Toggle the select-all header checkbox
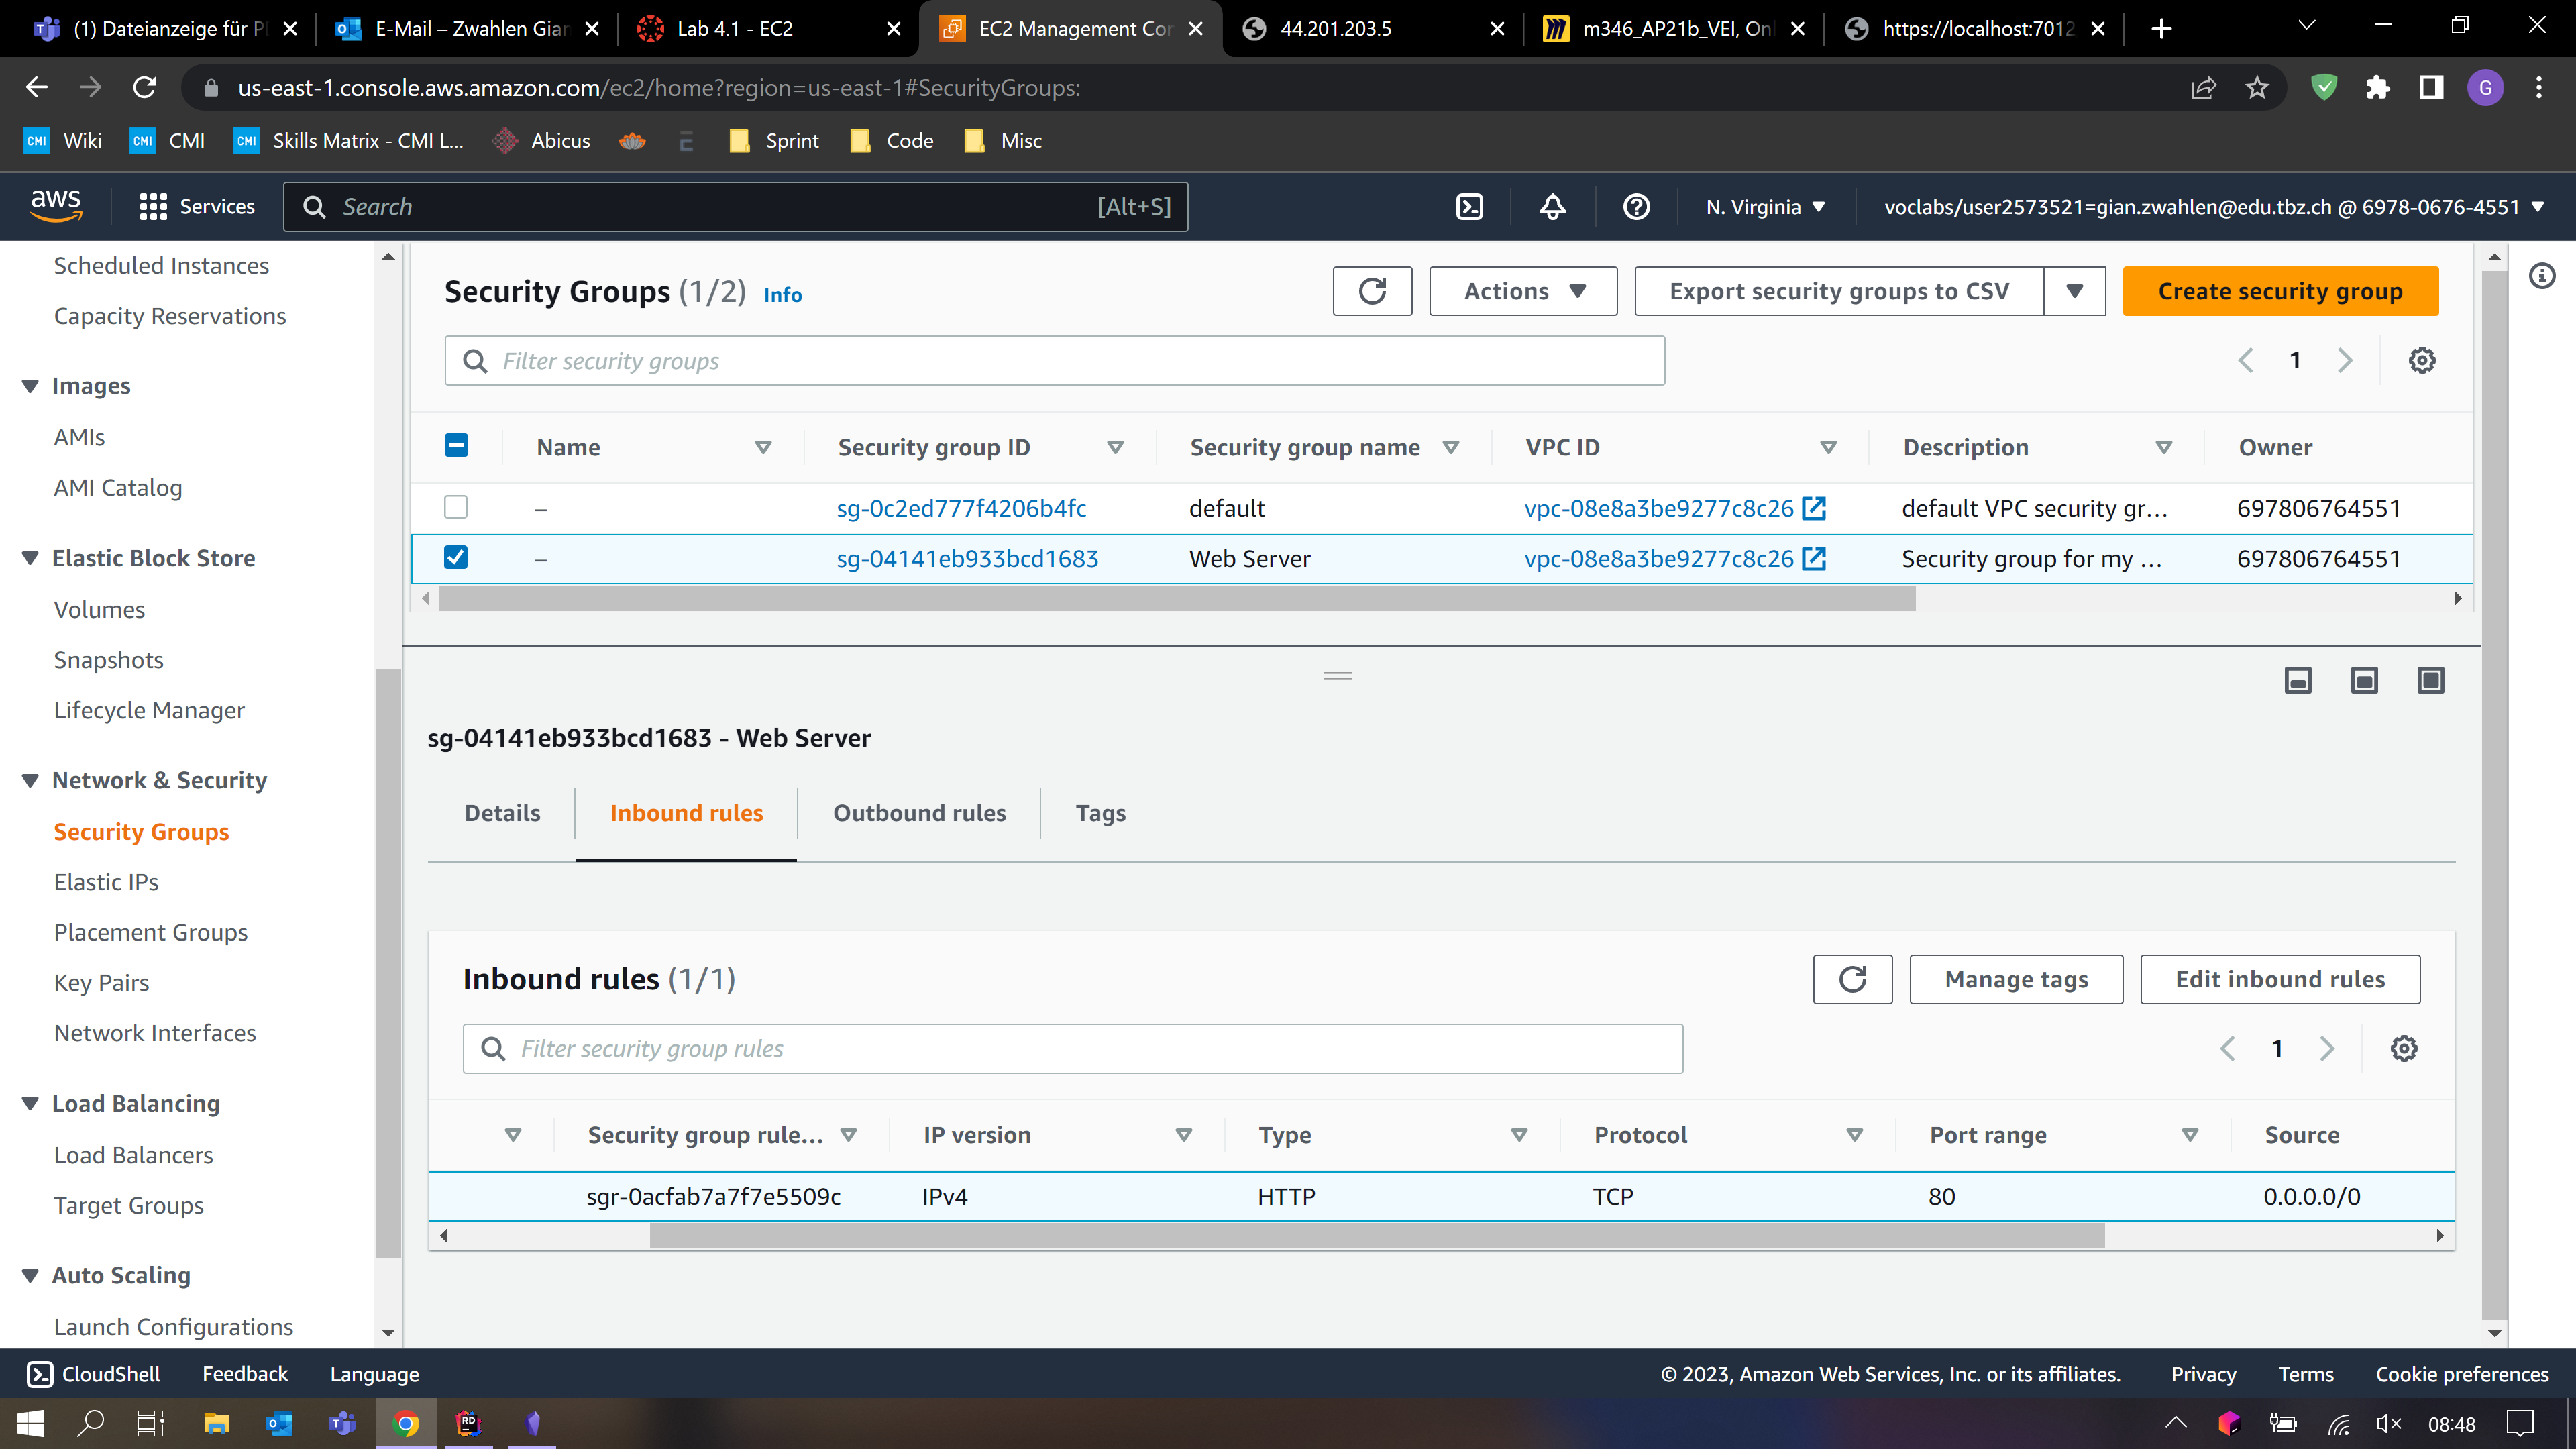This screenshot has height=1449, width=2576. (456, 446)
